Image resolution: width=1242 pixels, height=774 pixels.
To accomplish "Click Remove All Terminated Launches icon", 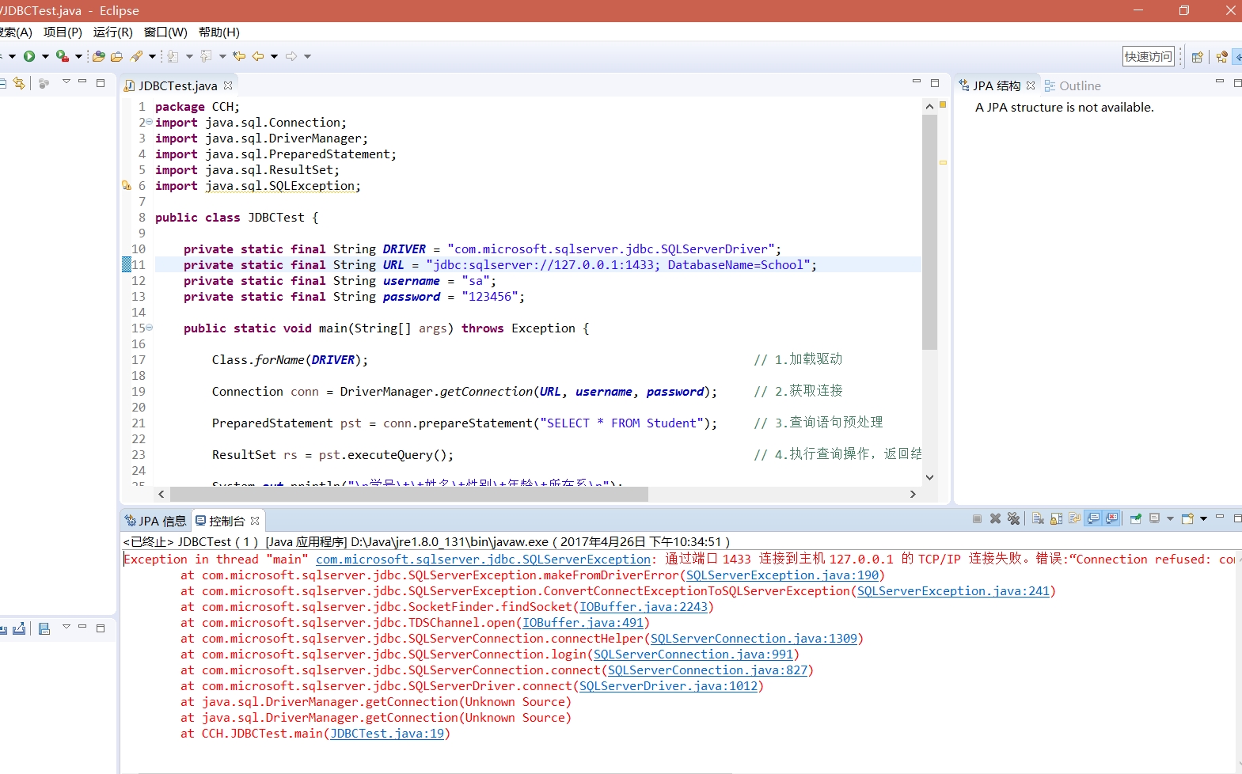I will (x=1013, y=519).
